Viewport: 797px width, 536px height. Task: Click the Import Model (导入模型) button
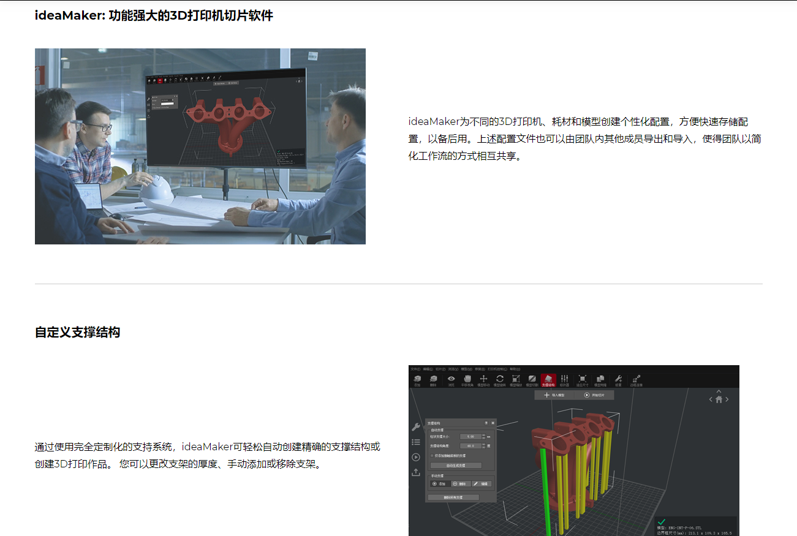[x=554, y=395]
